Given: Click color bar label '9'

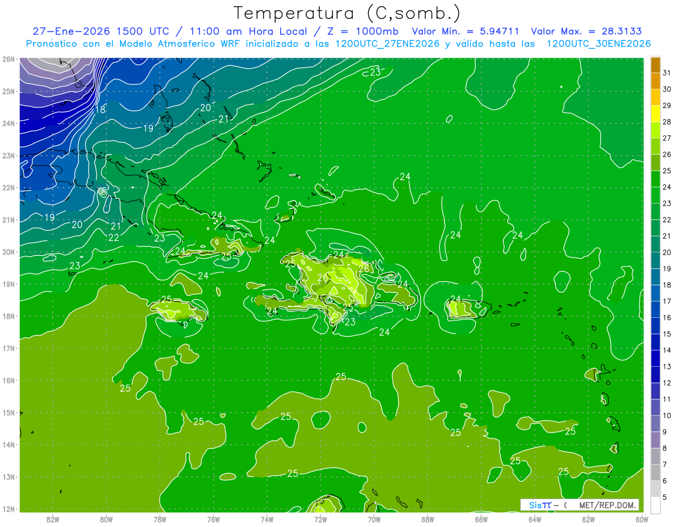Looking at the screenshot, I should point(665,432).
